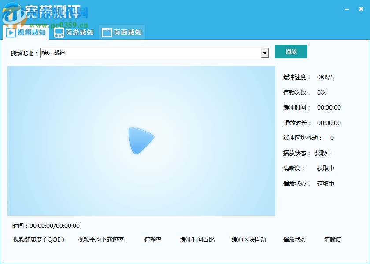
Task: Click the browser window icon on 页面感知 tab
Action: (107, 32)
